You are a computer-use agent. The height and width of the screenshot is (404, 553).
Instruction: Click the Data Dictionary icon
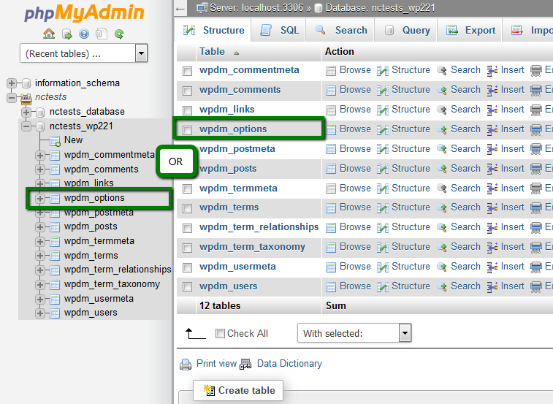click(x=245, y=364)
